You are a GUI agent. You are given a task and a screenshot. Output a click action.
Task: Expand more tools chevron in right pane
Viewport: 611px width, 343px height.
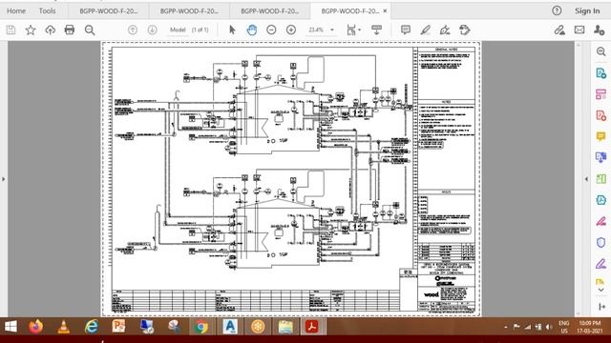(x=600, y=290)
